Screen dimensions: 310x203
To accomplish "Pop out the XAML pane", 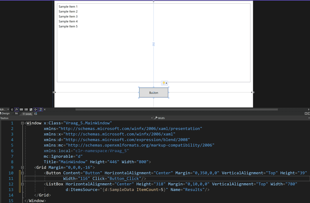I will (x=36, y=114).
